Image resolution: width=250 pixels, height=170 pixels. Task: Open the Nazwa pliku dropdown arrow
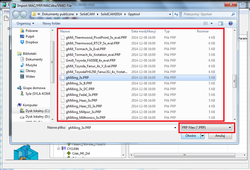[175, 128]
